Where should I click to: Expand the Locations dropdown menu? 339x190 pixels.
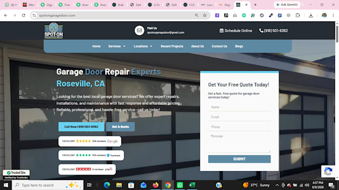[143, 46]
